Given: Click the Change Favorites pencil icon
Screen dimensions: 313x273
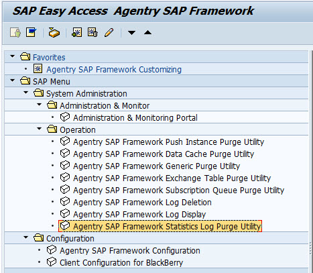Looking at the screenshot, I should point(109,33).
